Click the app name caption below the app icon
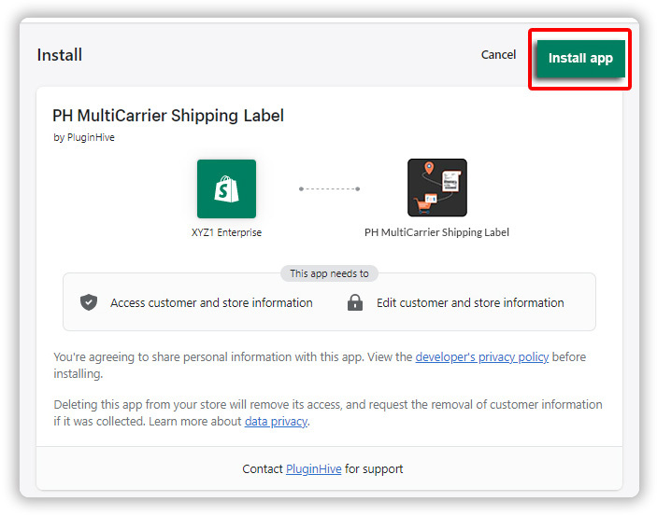The width and height of the screenshot is (657, 516). pos(437,232)
